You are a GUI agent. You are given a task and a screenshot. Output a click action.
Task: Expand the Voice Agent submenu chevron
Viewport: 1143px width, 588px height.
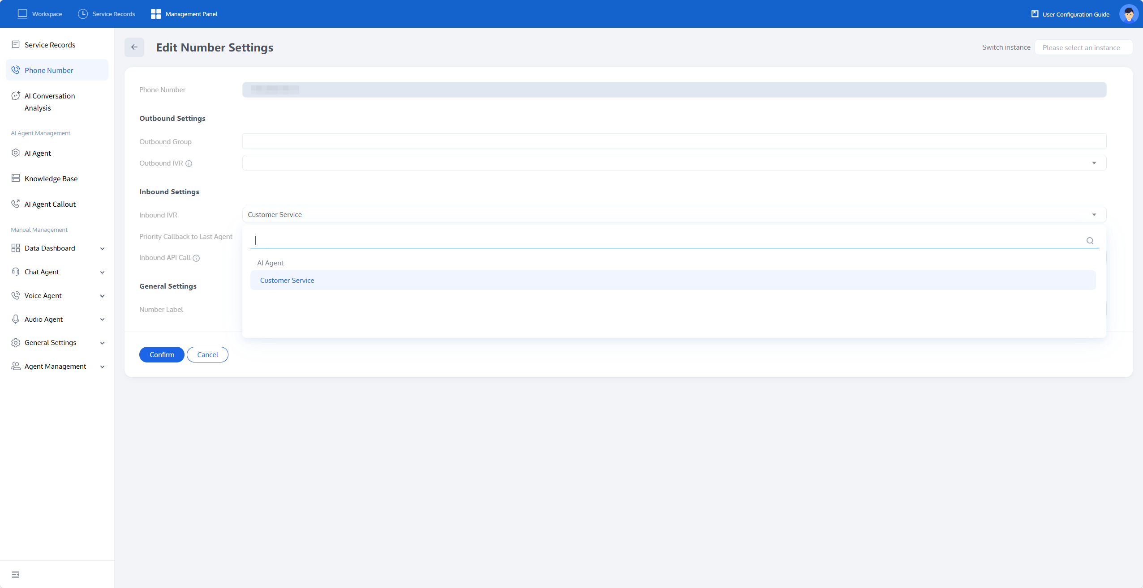pyautogui.click(x=102, y=296)
